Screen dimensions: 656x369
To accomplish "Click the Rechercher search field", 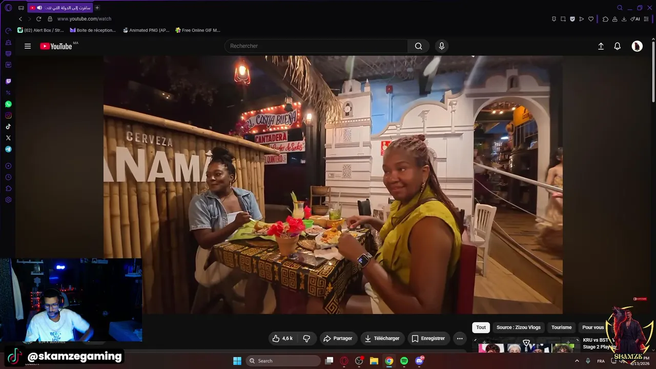I will point(316,46).
